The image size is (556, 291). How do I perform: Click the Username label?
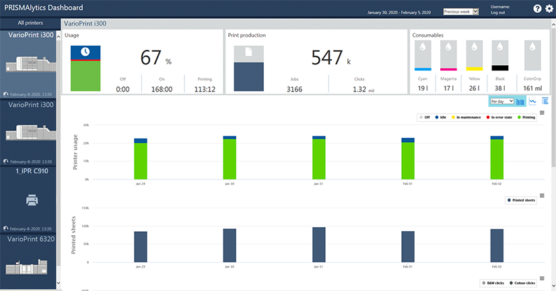click(500, 7)
